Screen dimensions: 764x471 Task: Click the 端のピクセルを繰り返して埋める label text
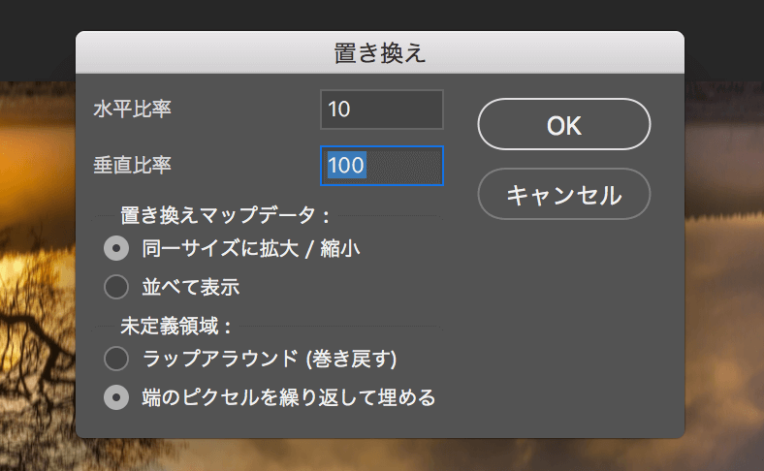click(x=289, y=397)
